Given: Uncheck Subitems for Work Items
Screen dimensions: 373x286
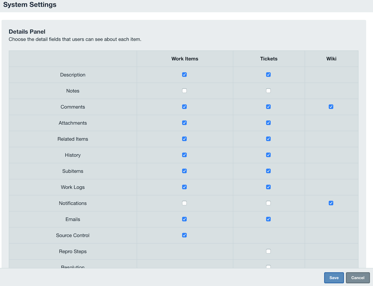Looking at the screenshot, I should (x=184, y=171).
